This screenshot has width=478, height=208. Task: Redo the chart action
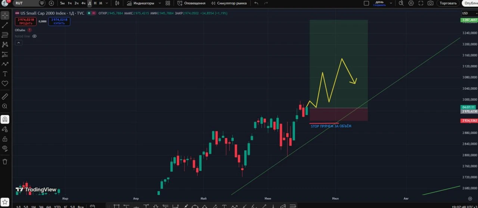click(266, 3)
